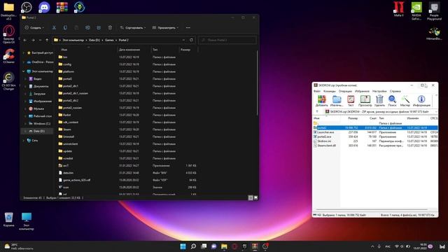This screenshot has width=448, height=252.
Task: Open the Настройки menu in WinRAR
Action: (379, 91)
